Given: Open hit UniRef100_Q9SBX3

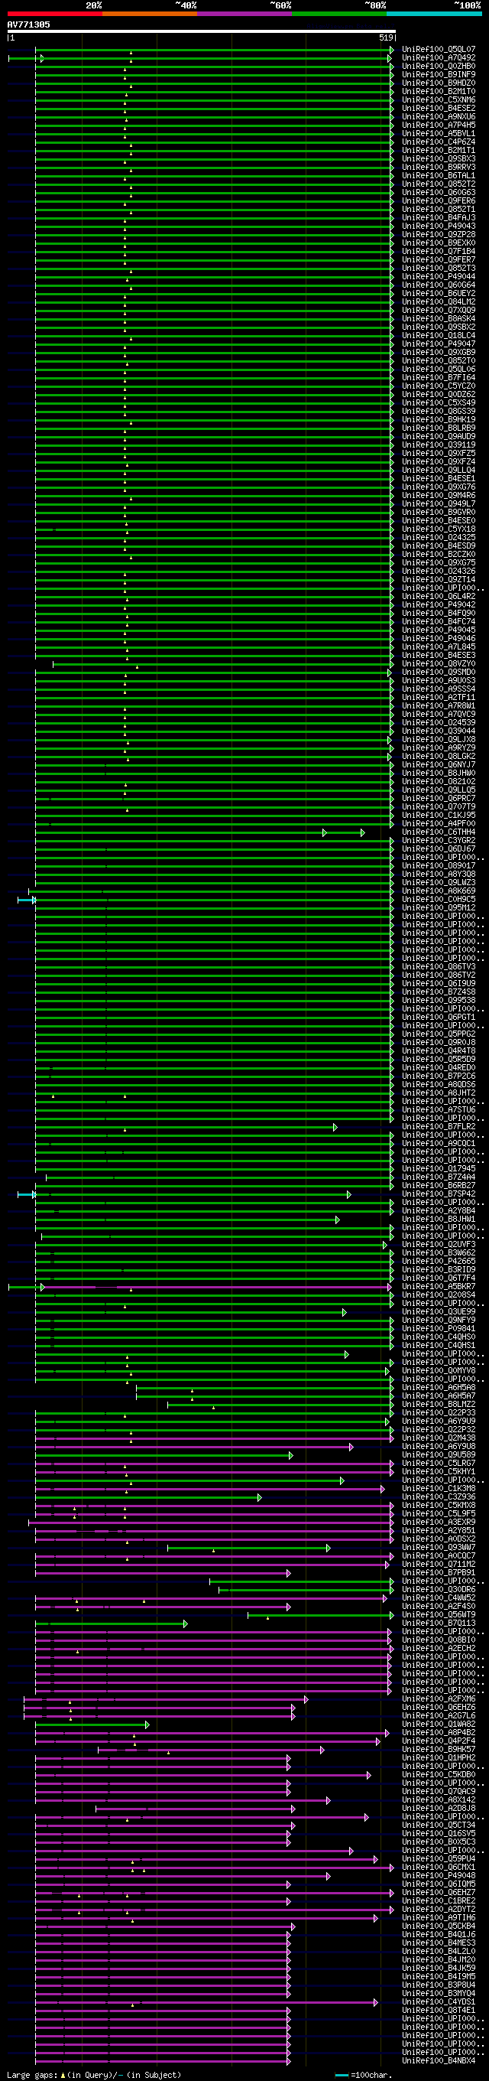Looking at the screenshot, I should click(439, 158).
